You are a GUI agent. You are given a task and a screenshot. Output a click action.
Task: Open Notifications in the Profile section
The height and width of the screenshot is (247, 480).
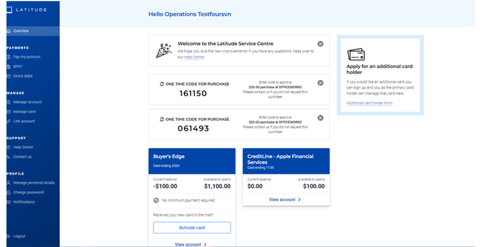tap(24, 202)
